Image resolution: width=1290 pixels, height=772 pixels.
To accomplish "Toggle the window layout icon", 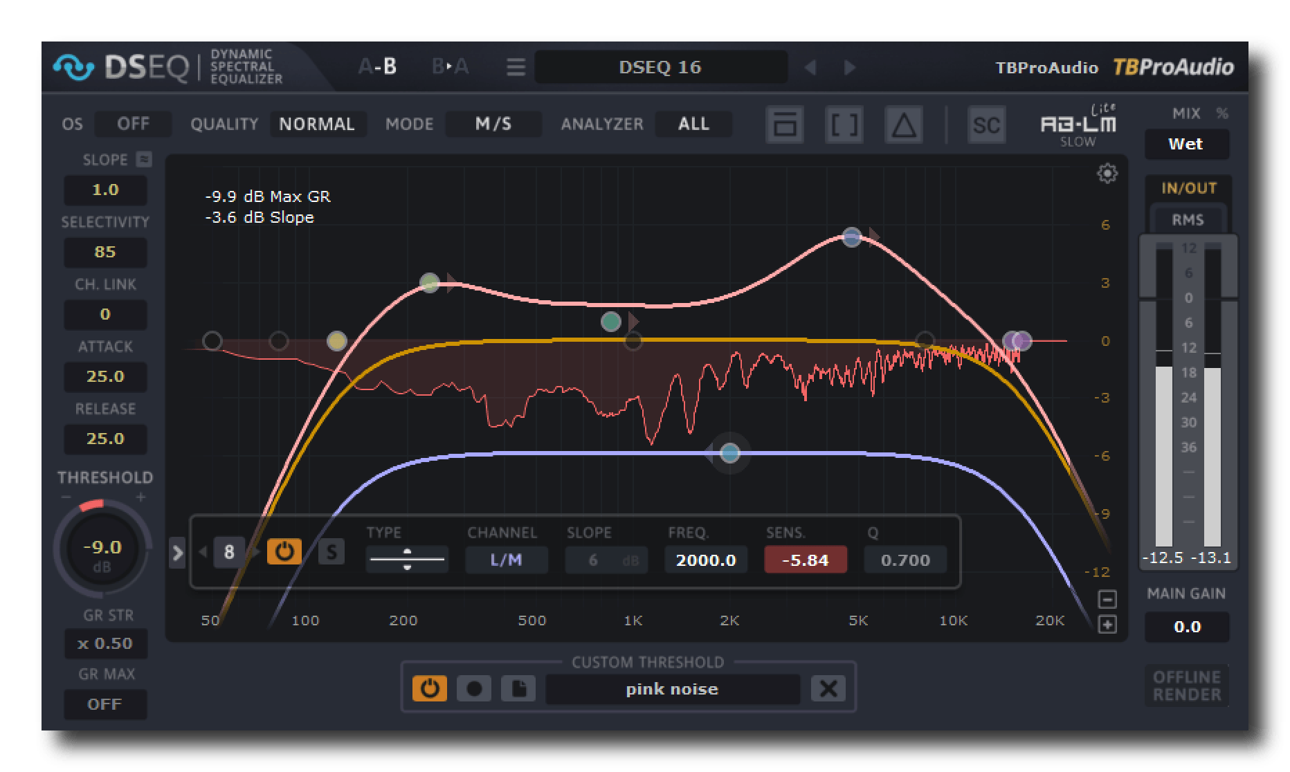I will pyautogui.click(x=785, y=125).
